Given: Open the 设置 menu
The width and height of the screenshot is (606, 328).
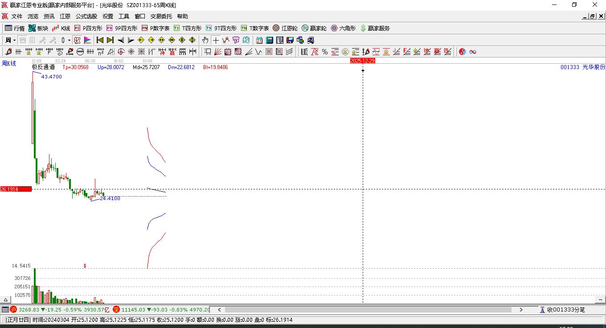Looking at the screenshot, I should pyautogui.click(x=108, y=16).
